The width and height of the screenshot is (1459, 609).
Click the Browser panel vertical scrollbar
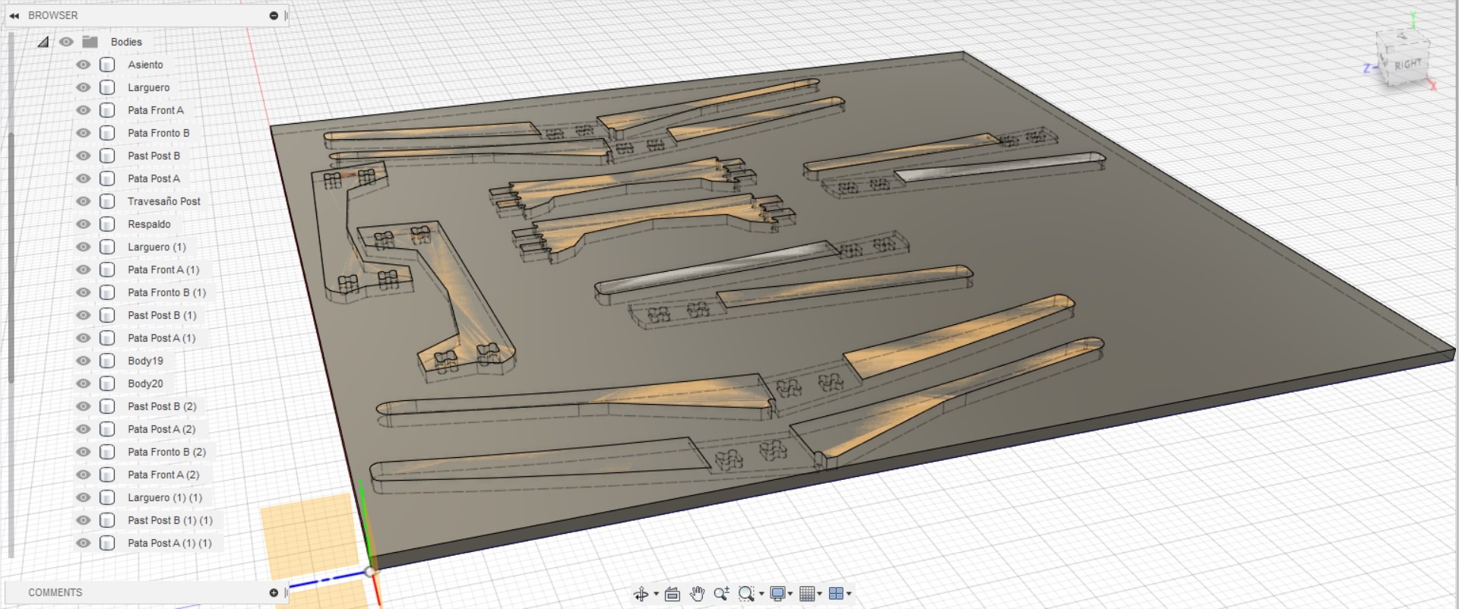(11, 258)
